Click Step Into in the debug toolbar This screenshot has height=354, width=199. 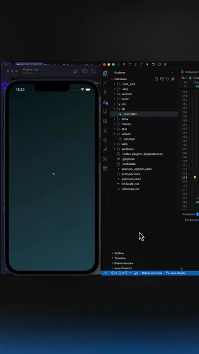tap(135, 64)
